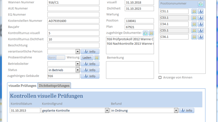
Task: Show info for position C56.1
Action: coord(201,37)
